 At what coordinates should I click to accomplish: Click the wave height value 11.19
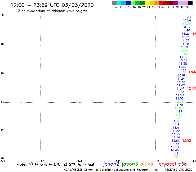185,44
